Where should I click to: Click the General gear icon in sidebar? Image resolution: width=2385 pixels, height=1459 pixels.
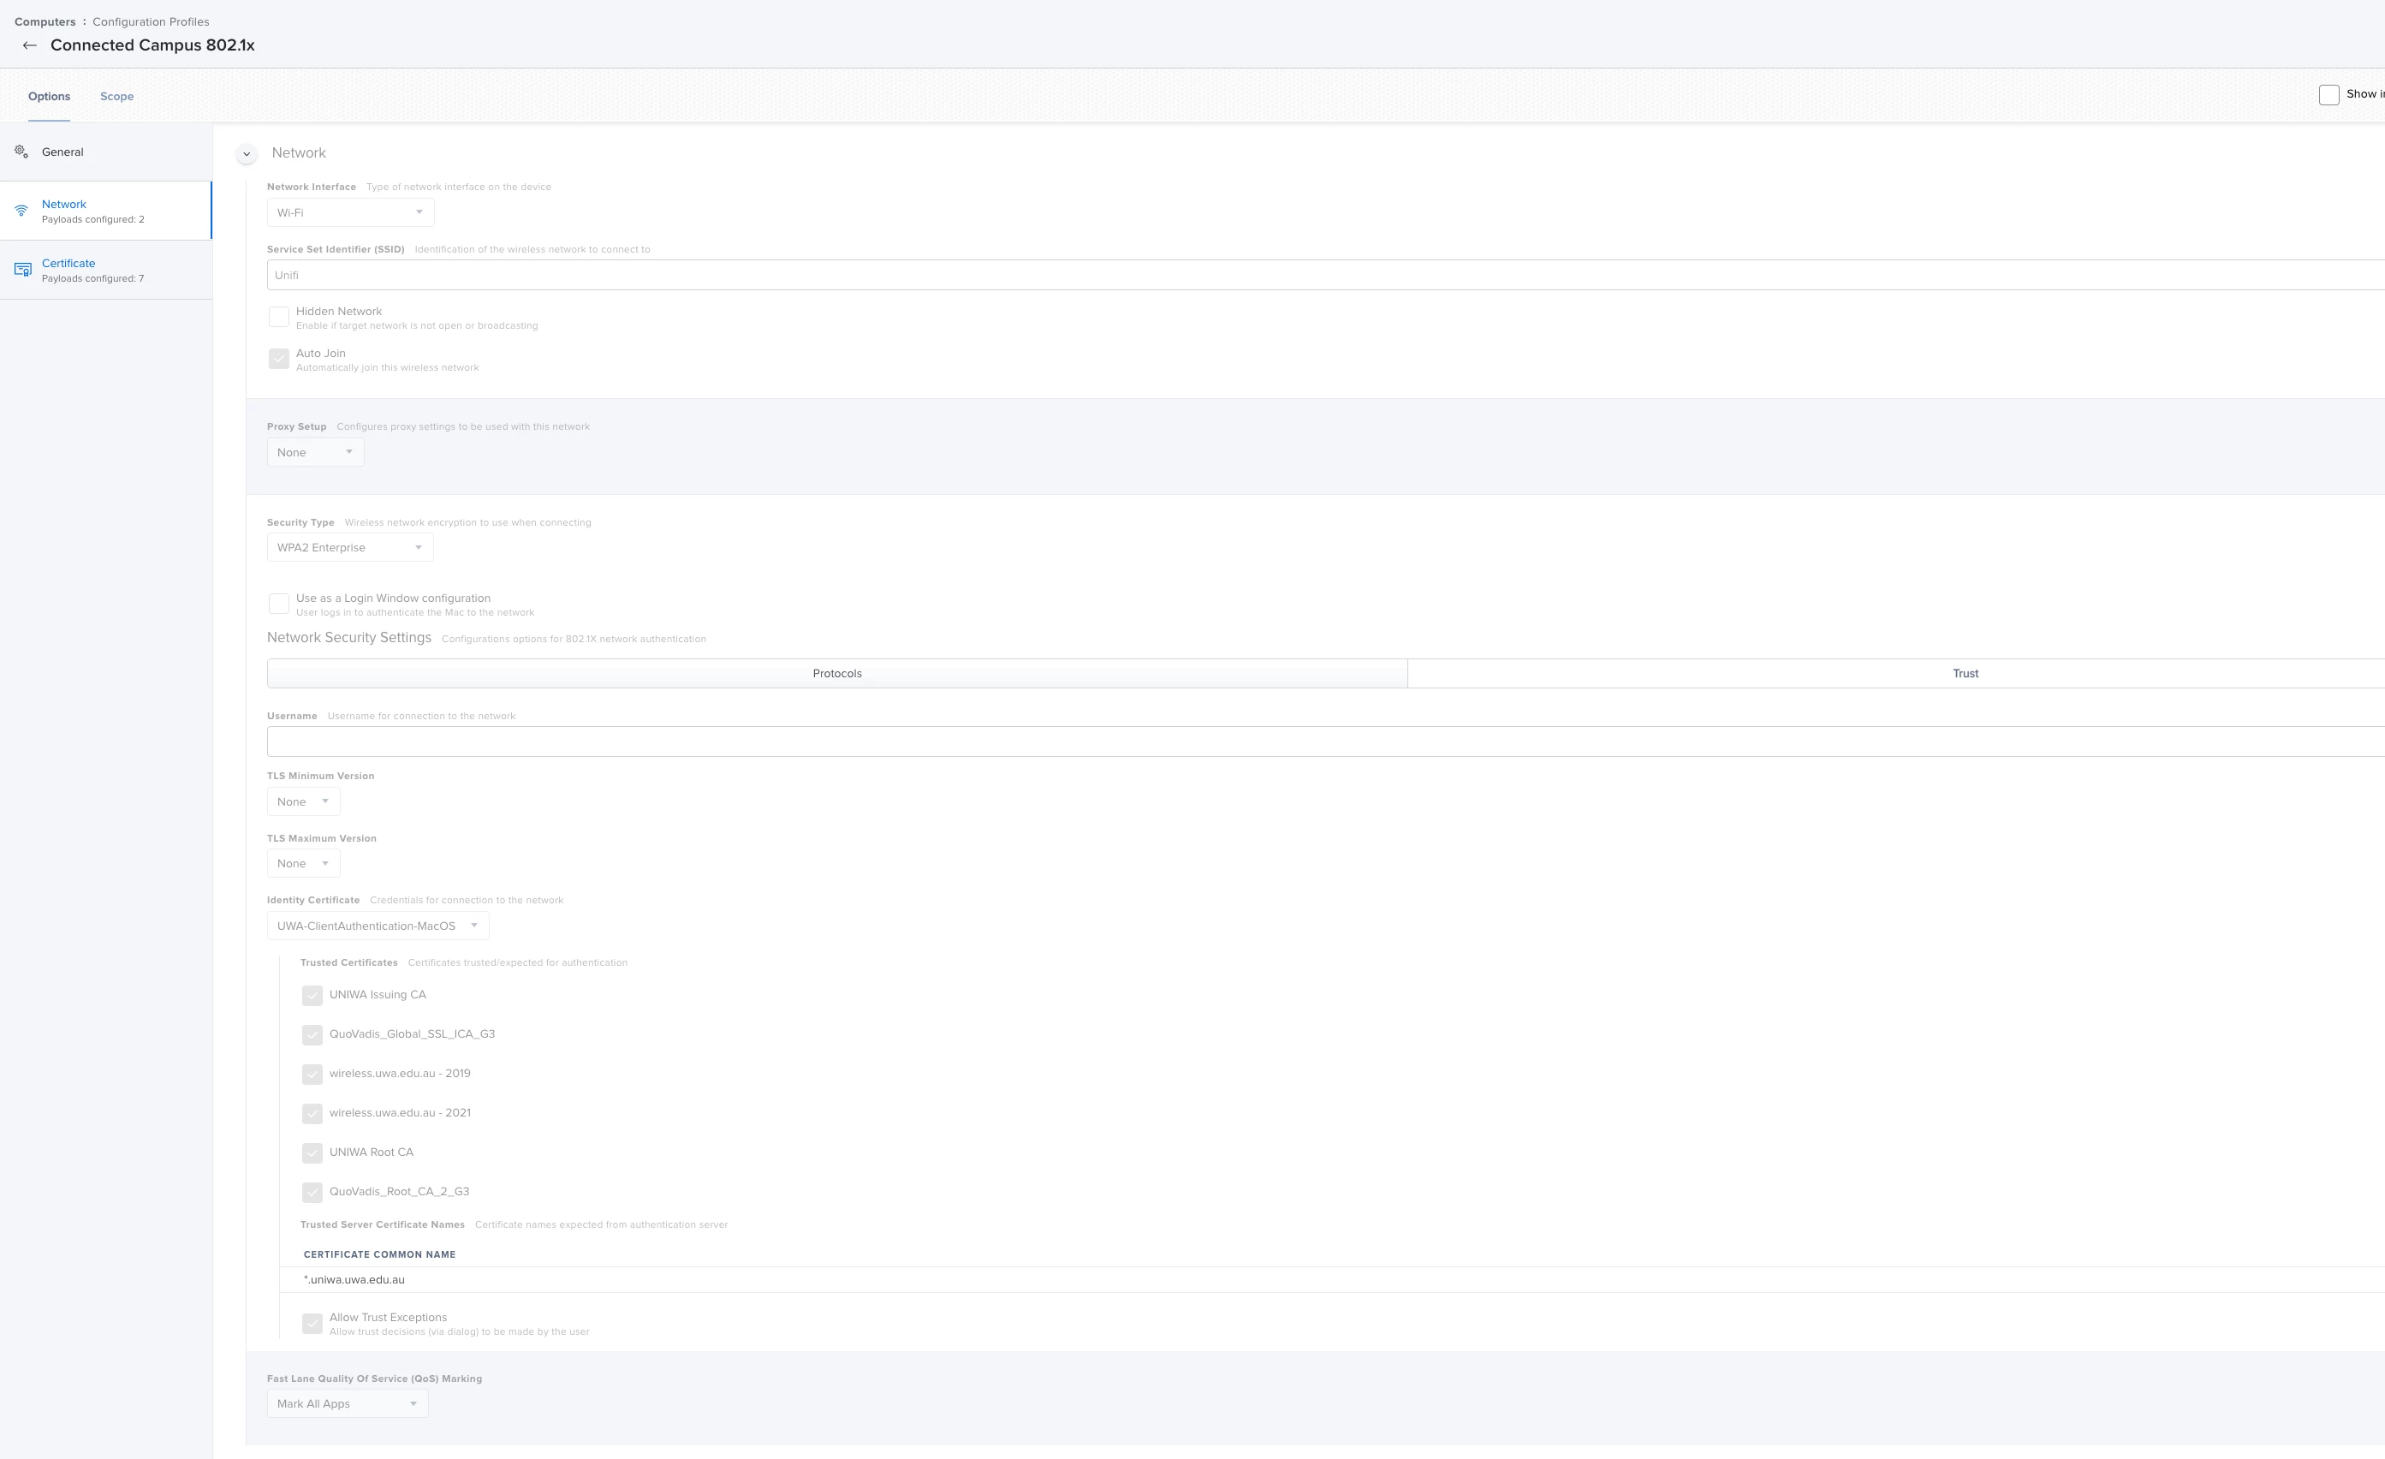pos(21,152)
